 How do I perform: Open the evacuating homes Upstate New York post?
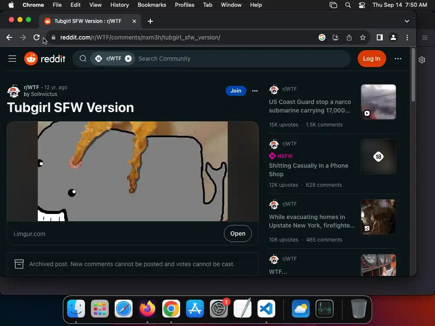click(x=312, y=221)
